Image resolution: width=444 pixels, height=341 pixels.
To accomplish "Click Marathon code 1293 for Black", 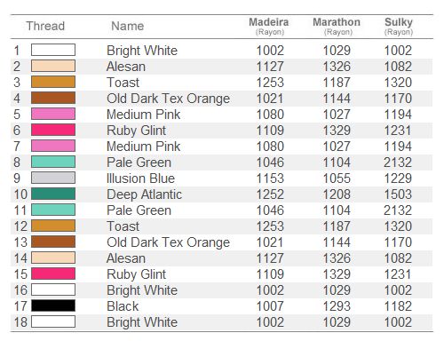I will 337,306.
